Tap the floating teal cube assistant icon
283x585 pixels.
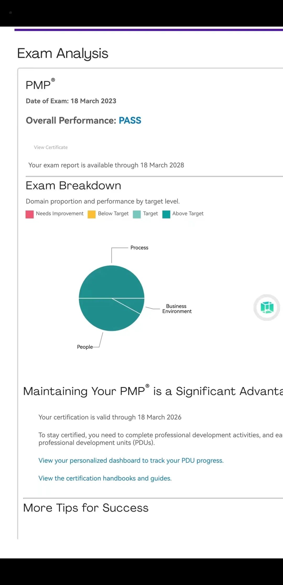point(267,307)
